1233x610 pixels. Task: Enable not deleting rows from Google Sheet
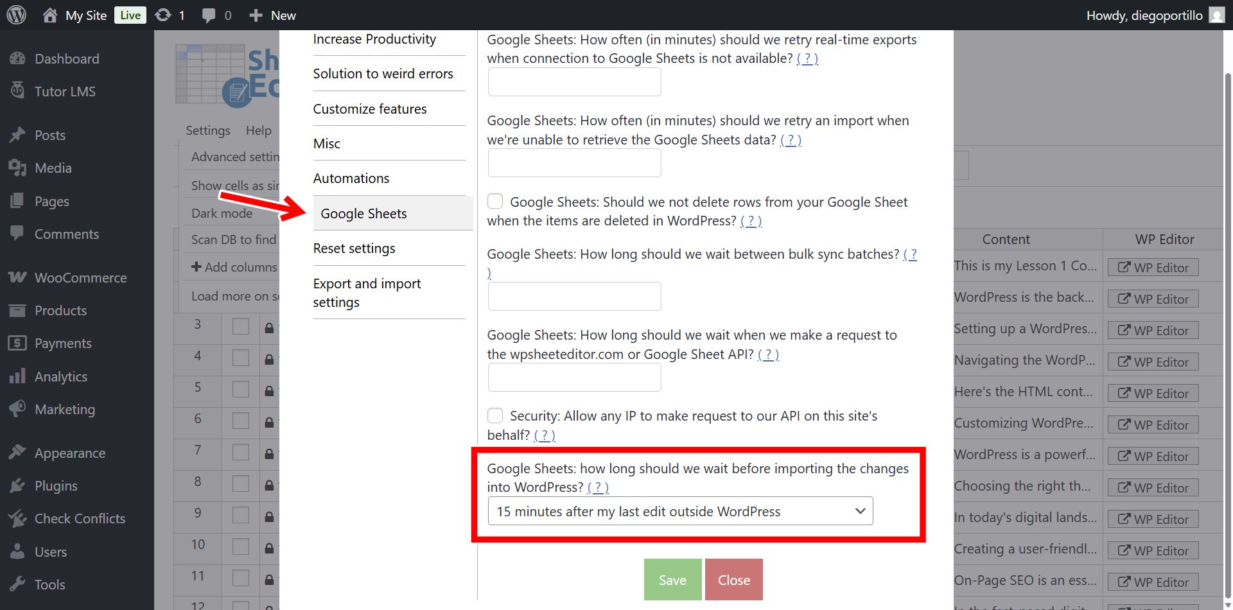(x=495, y=201)
